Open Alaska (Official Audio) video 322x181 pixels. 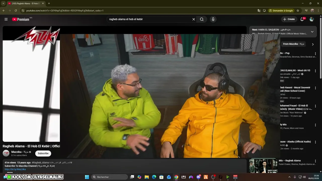click(x=295, y=142)
